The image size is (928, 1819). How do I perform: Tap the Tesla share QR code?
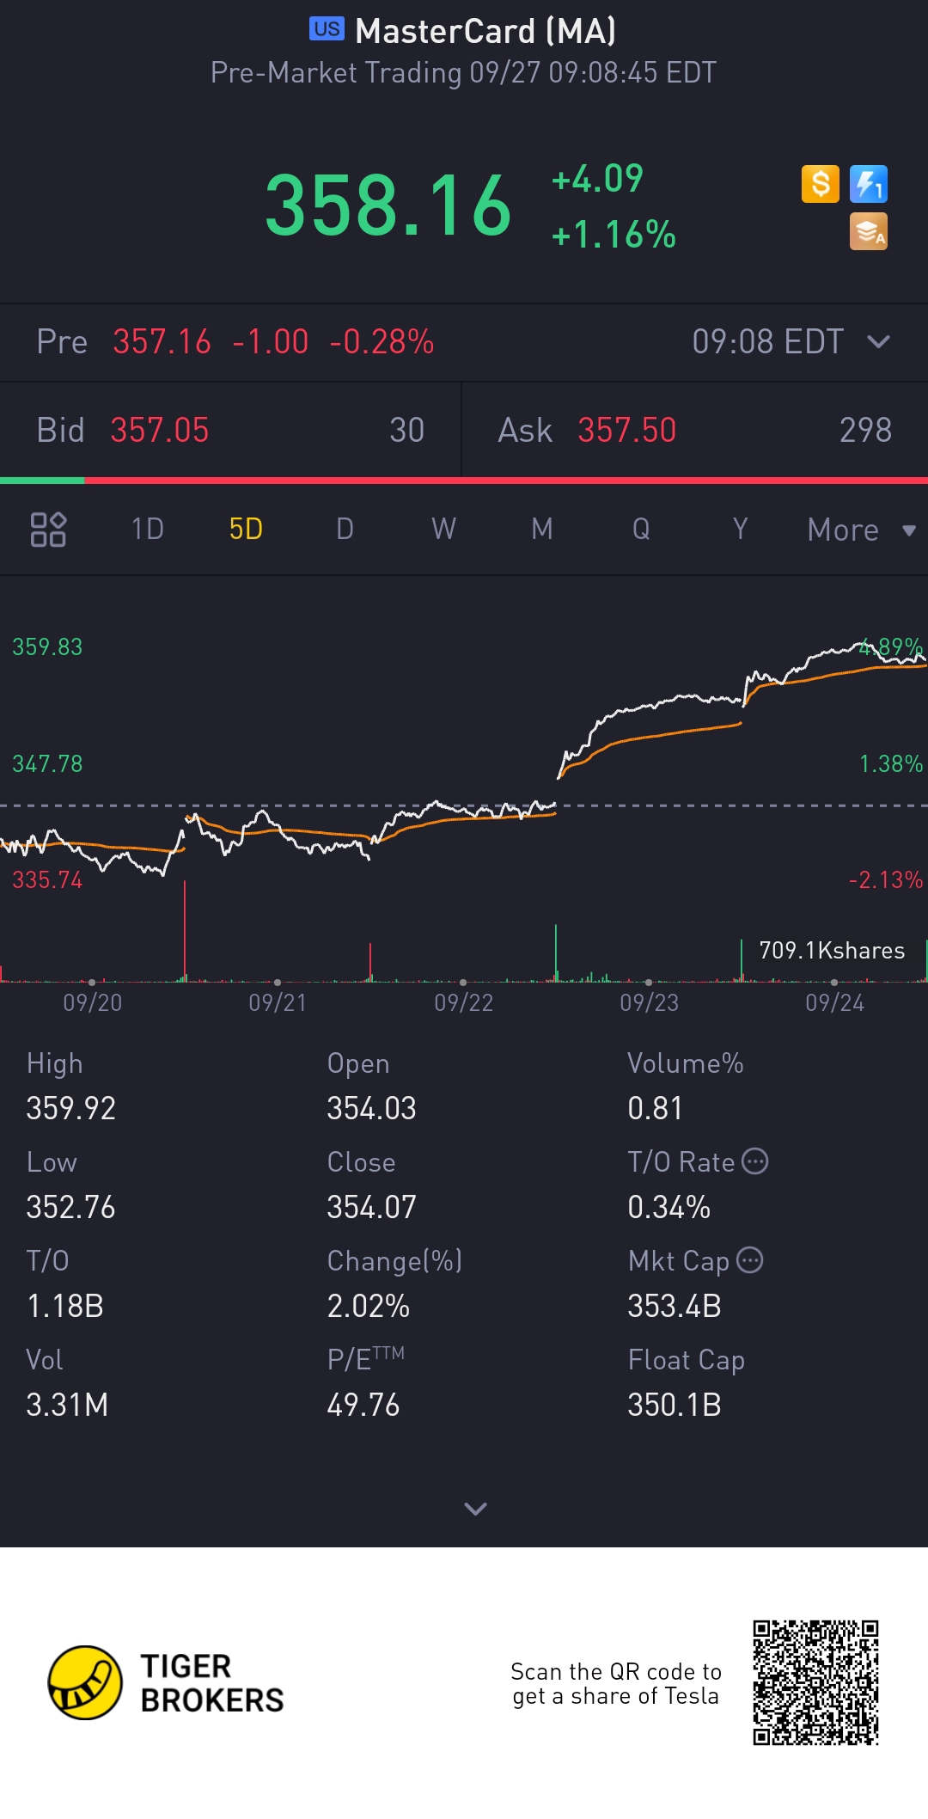tap(815, 1682)
